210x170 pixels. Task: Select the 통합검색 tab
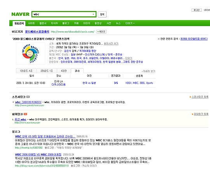click(x=19, y=23)
